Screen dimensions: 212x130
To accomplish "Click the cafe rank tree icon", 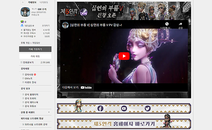I will pos(22,22).
